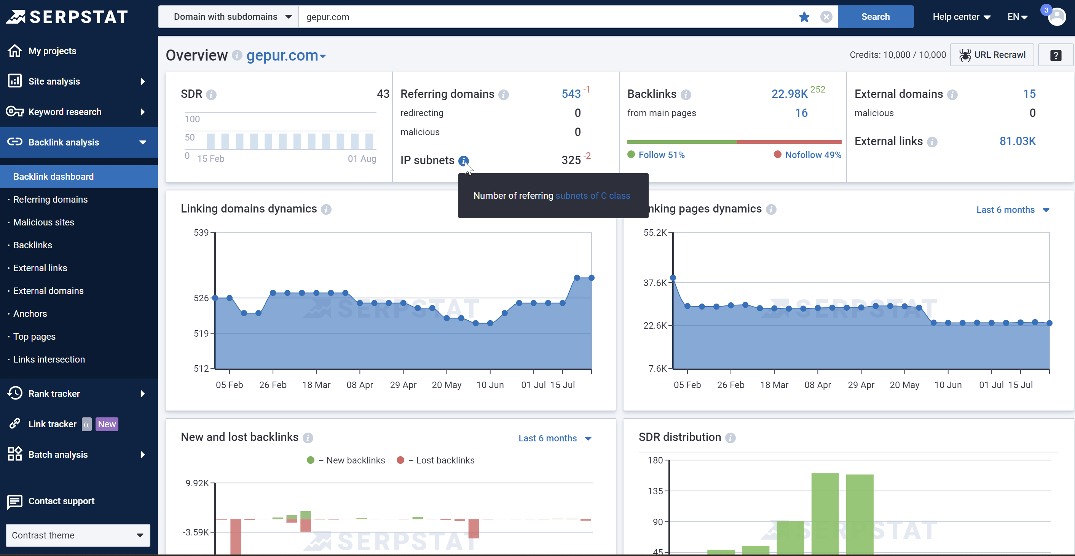Screen dimensions: 1075x556
Task: Toggle Lost backlinks legend red dot
Action: click(400, 460)
